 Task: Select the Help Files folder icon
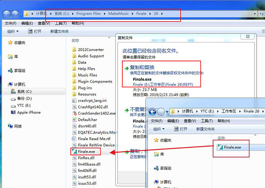[x=74, y=69]
